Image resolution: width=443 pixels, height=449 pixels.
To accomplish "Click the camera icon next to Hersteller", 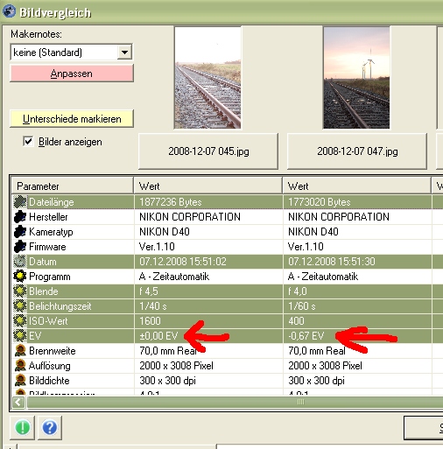I will click(x=20, y=217).
